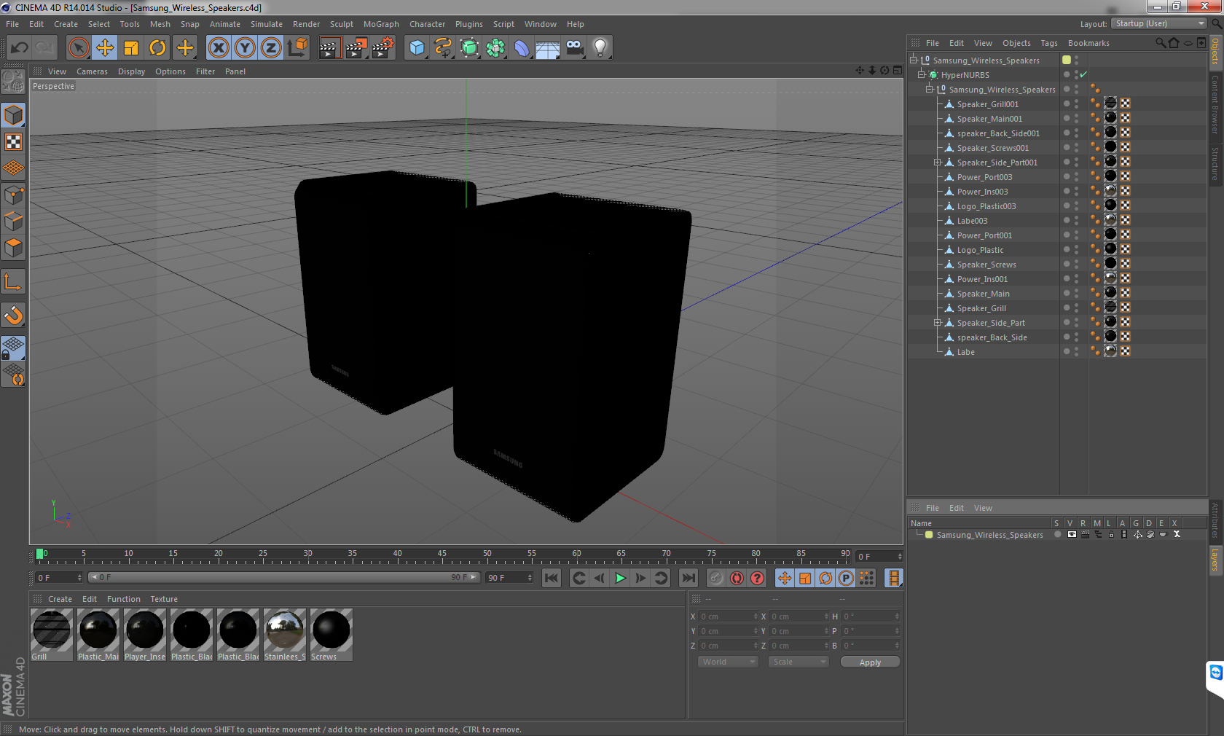Click Make Editable icon in left palette
This screenshot has width=1224, height=736.
point(13,82)
